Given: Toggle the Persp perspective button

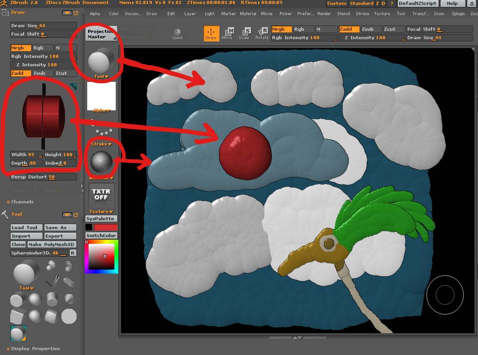Looking at the screenshot, I should pos(18,177).
